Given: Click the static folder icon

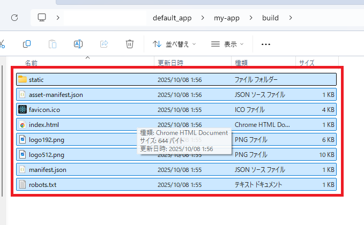Looking at the screenshot, I should pos(23,79).
